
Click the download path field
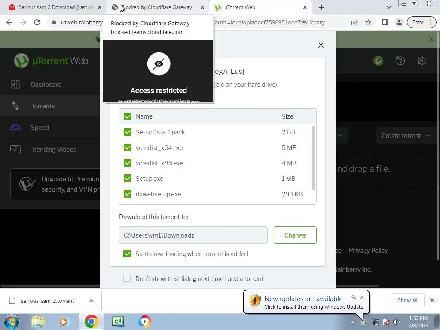pos(193,235)
